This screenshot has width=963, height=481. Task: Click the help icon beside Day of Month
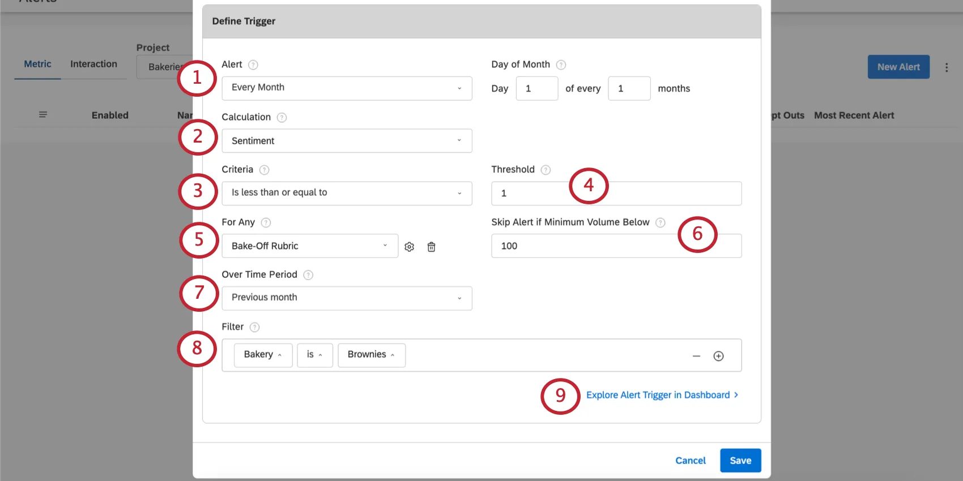coord(561,65)
